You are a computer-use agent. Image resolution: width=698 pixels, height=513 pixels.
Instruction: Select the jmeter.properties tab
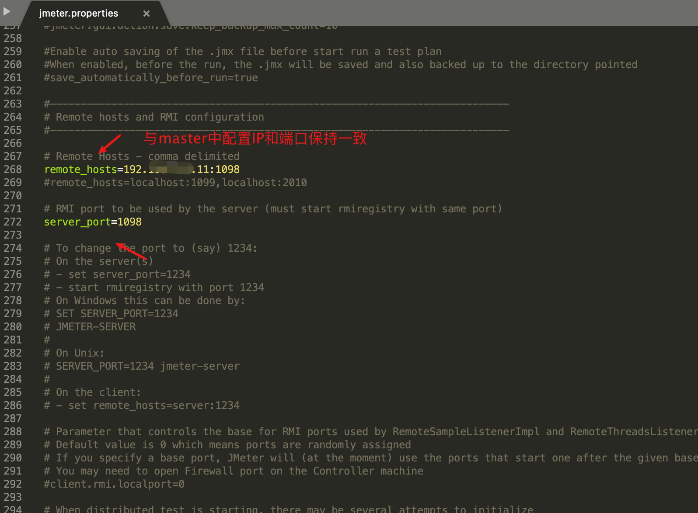79,14
